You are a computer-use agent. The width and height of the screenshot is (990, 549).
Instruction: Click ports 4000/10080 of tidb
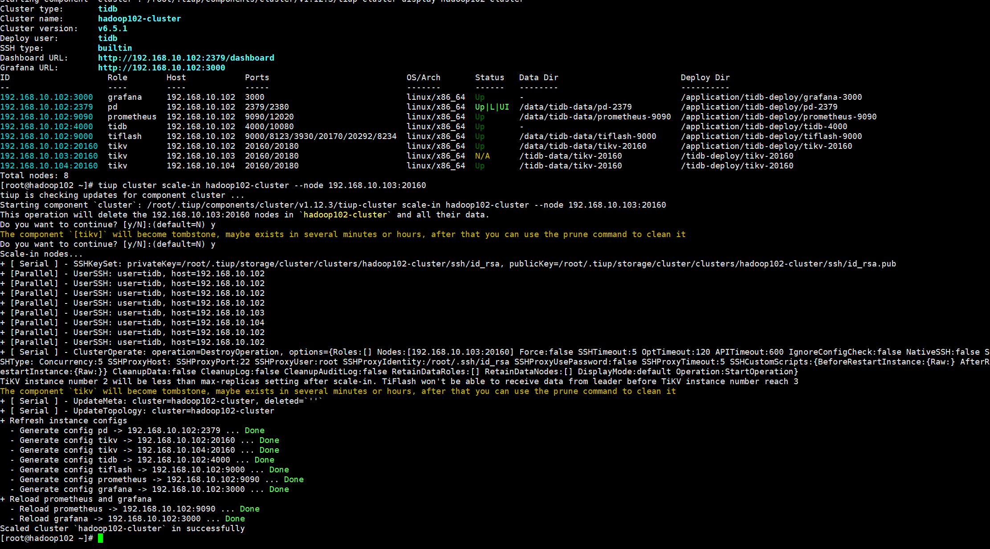click(x=269, y=127)
